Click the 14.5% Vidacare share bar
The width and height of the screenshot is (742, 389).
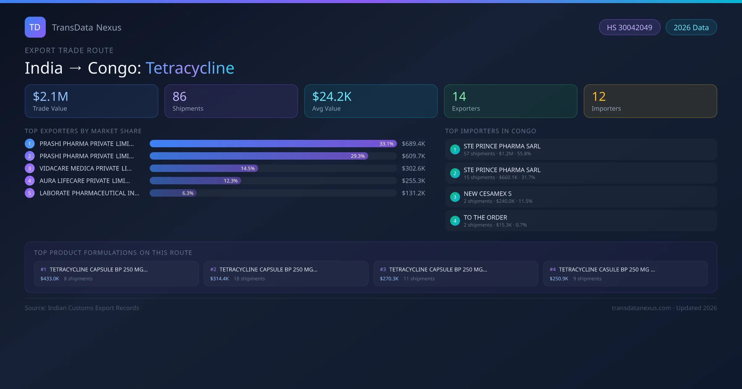tap(204, 168)
